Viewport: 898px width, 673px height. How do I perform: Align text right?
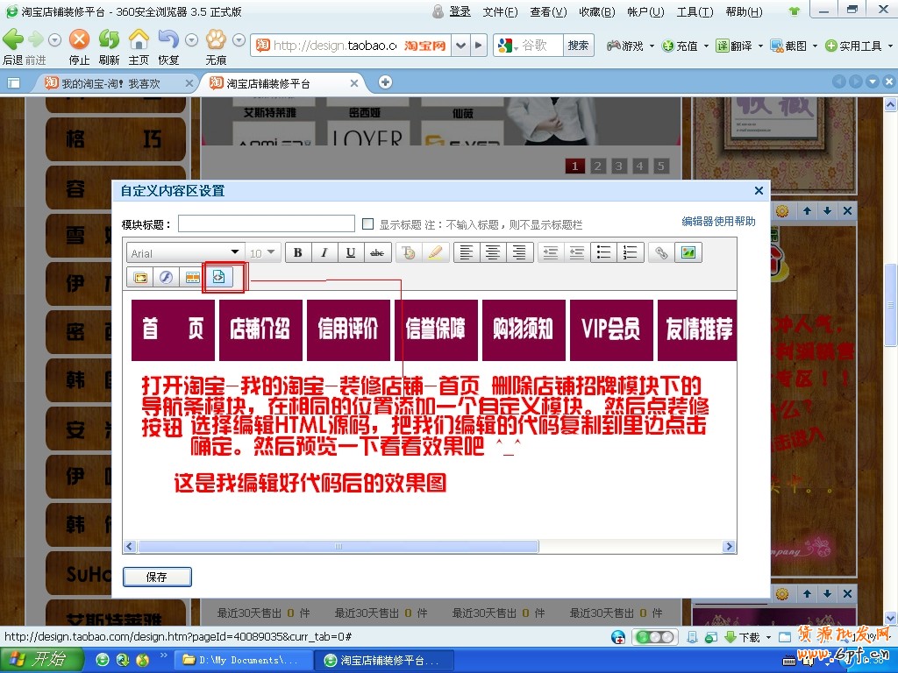tap(519, 252)
